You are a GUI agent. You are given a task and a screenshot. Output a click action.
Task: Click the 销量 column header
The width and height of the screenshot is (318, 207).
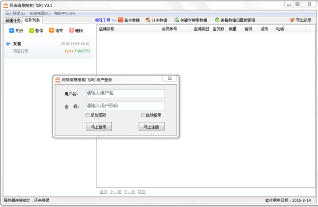click(x=235, y=29)
